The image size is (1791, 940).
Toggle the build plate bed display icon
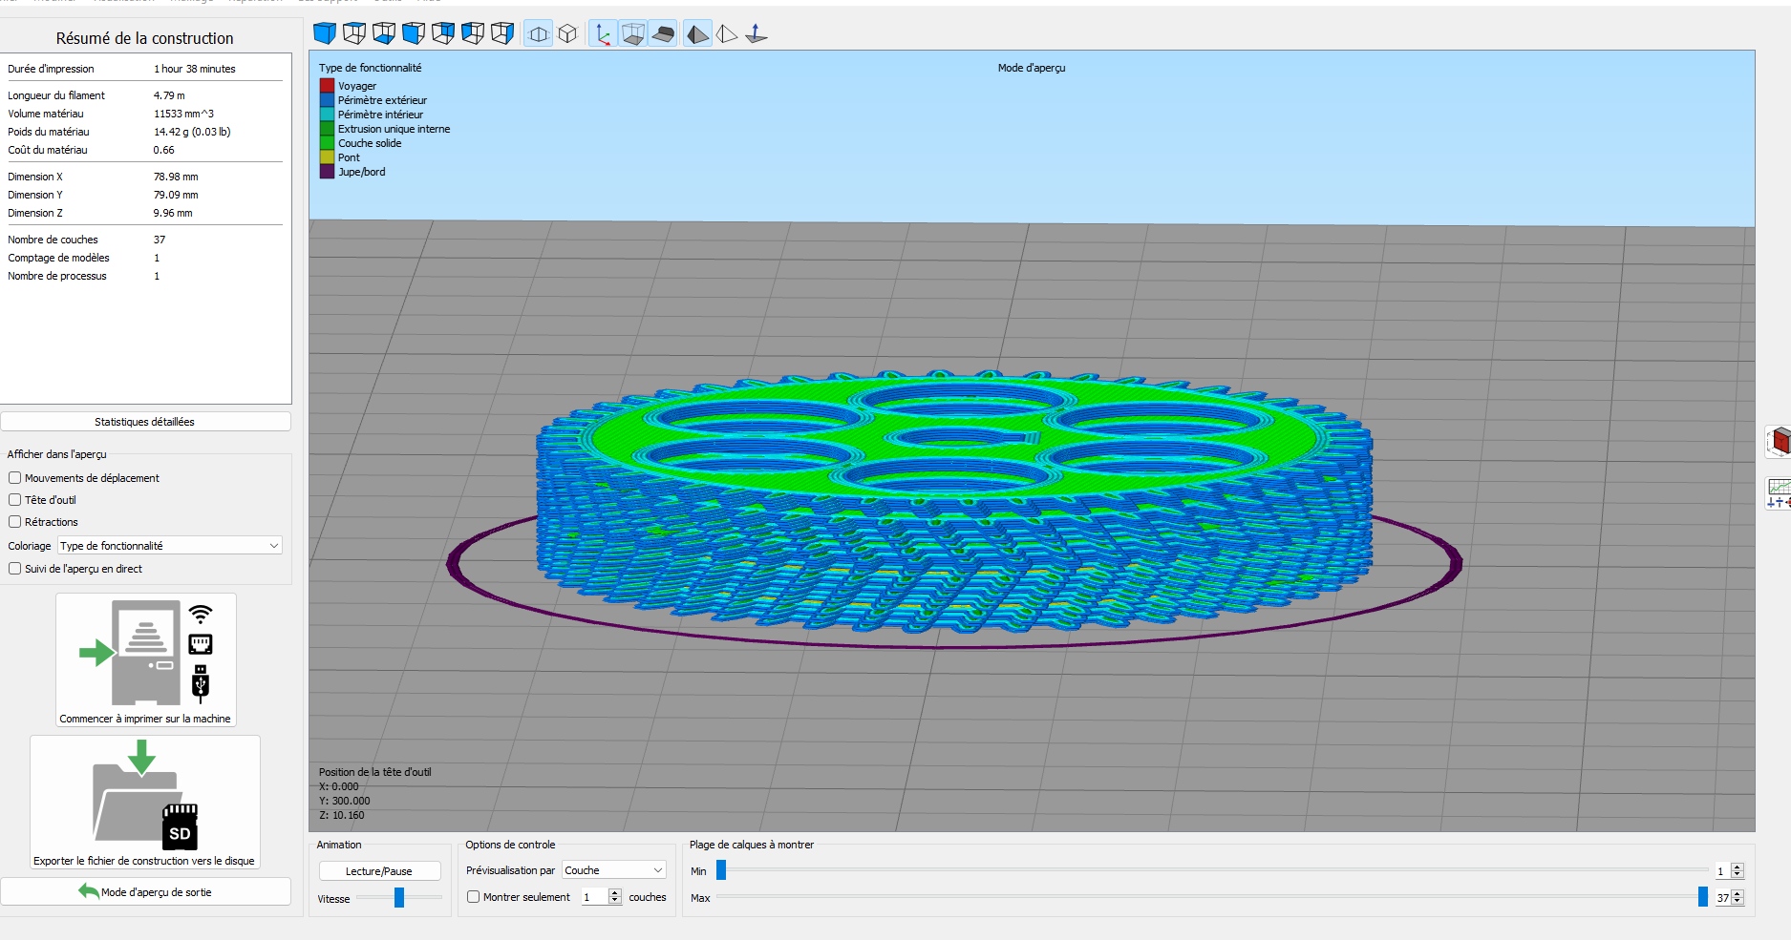pyautogui.click(x=663, y=34)
